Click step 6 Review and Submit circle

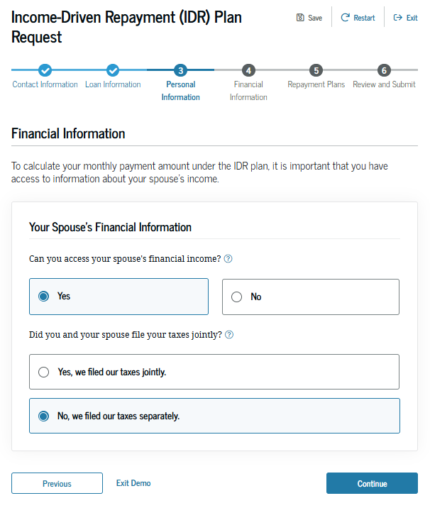tap(384, 70)
